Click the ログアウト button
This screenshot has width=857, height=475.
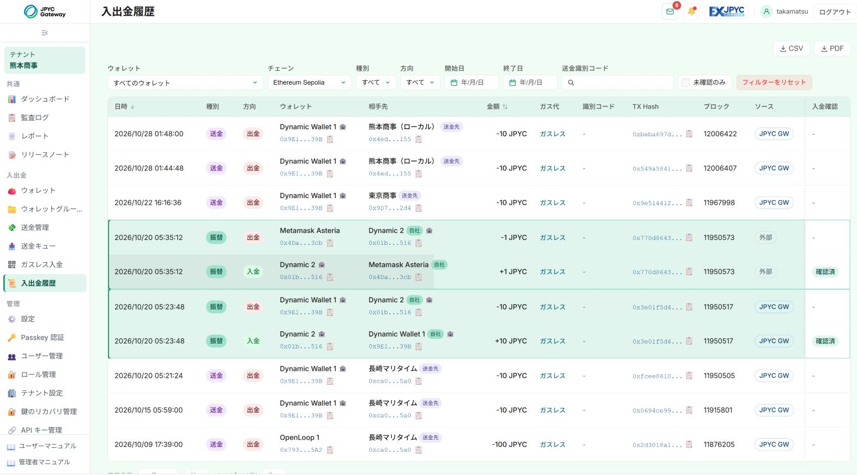pyautogui.click(x=835, y=12)
